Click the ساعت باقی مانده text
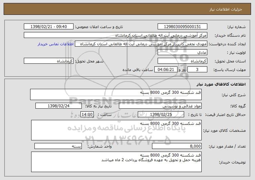255x180 pixels. point(137,70)
